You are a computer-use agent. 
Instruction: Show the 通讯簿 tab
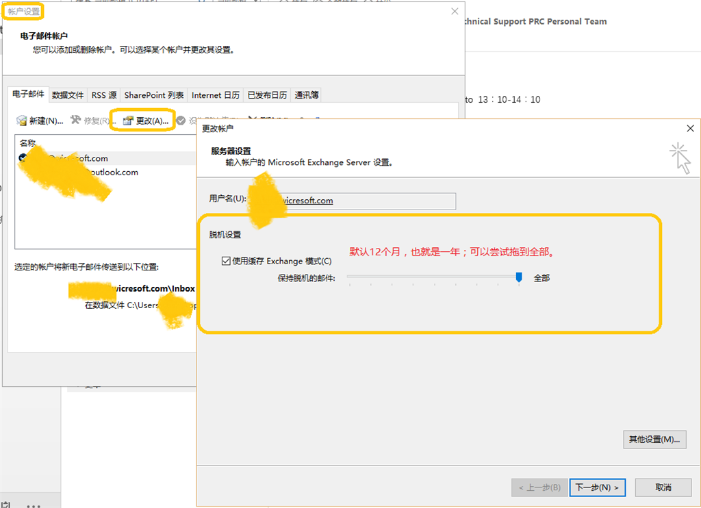point(306,95)
